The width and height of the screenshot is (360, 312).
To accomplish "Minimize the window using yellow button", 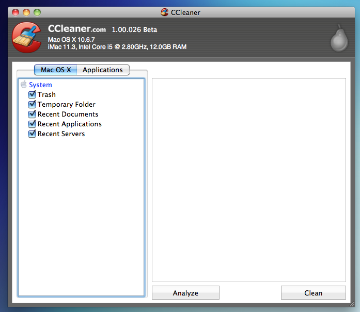I will coord(26,12).
